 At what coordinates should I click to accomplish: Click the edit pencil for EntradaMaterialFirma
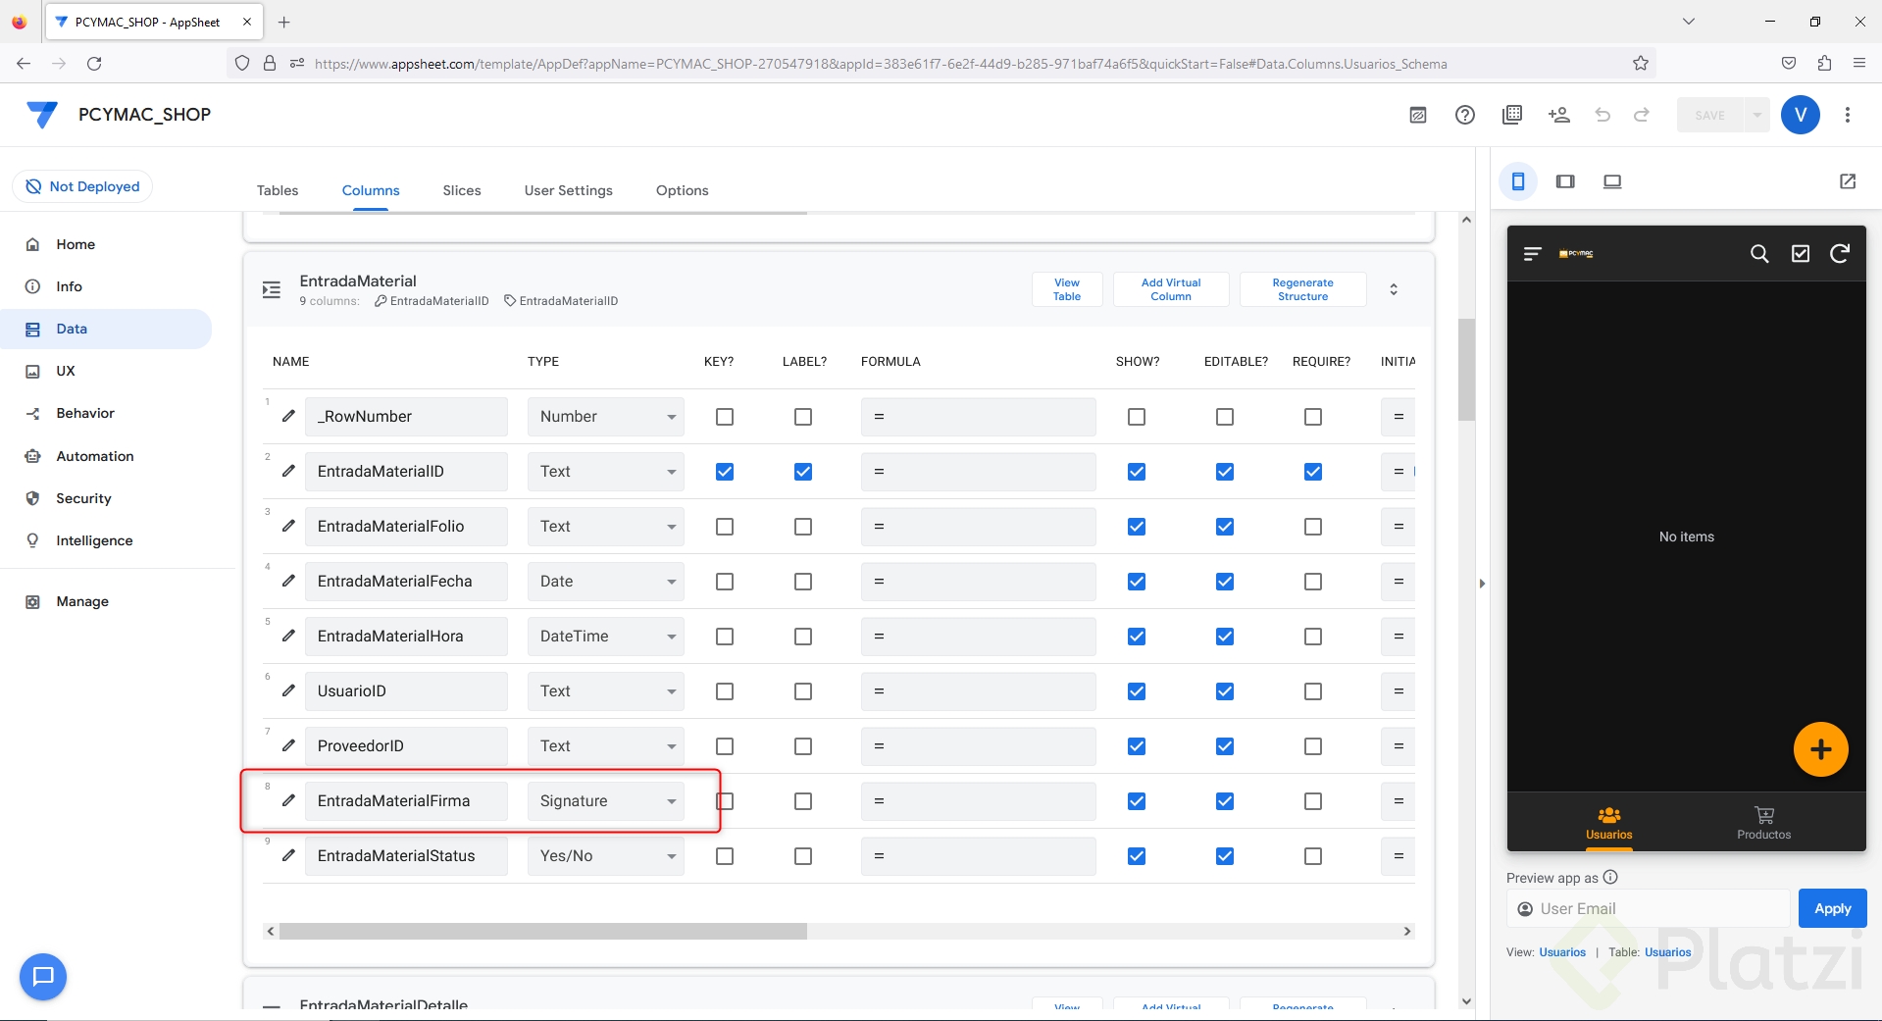(288, 800)
